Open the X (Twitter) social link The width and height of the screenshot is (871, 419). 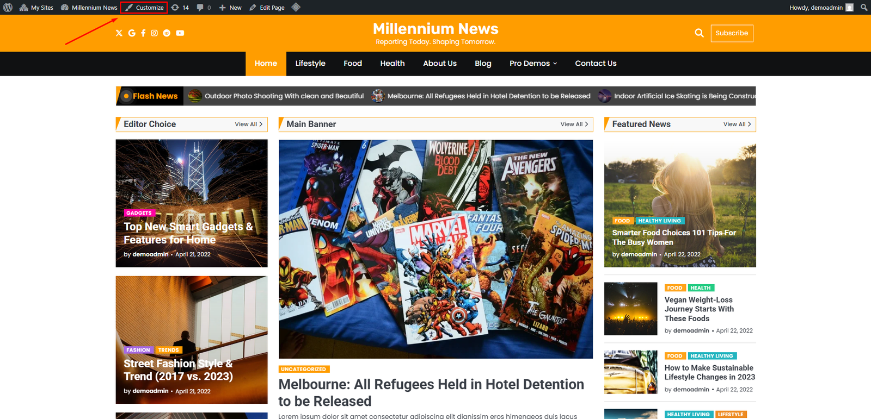tap(119, 33)
